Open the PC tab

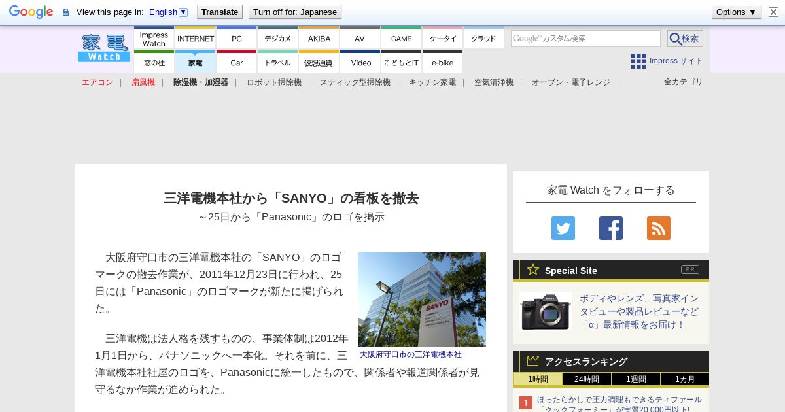point(237,38)
